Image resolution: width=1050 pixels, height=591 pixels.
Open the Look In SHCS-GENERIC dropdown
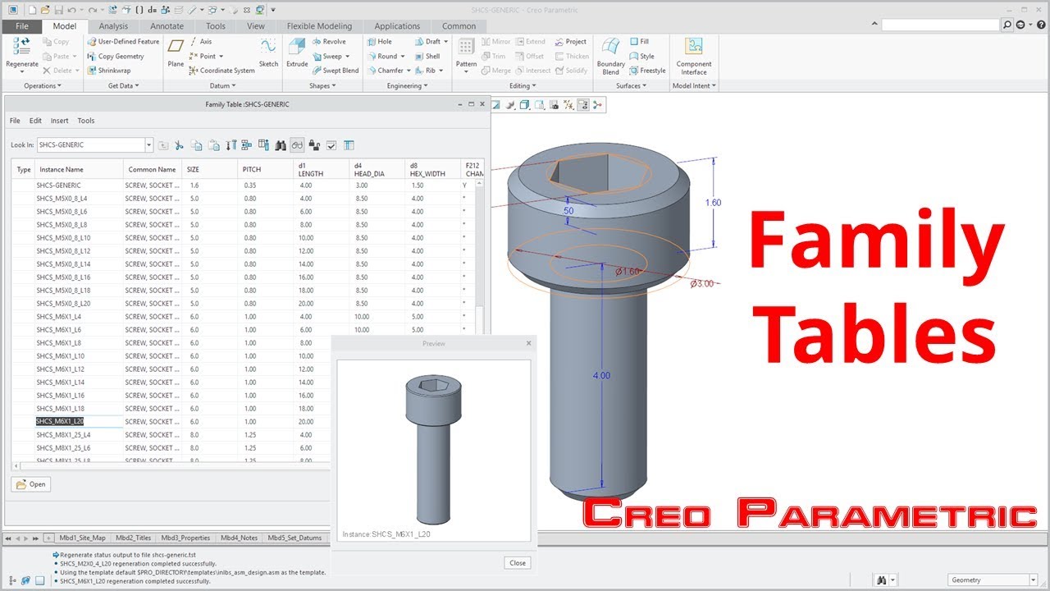[x=148, y=145]
